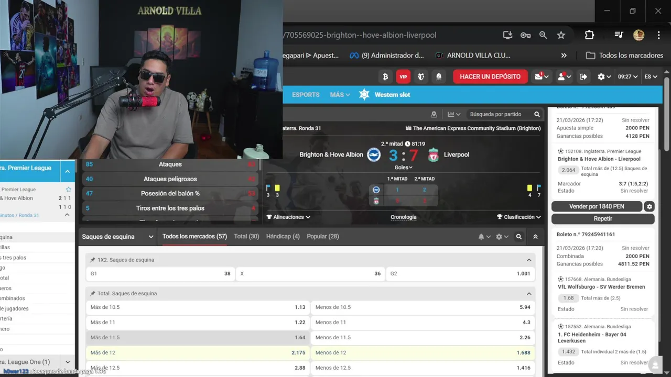The image size is (671, 377).
Task: Open the statistics chart icon menu
Action: pyautogui.click(x=454, y=114)
